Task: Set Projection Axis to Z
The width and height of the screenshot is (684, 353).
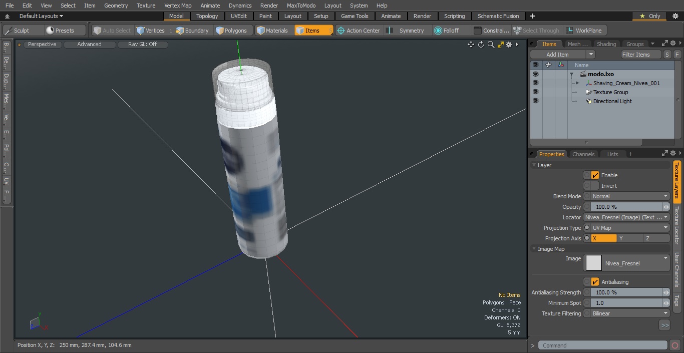Action: (x=656, y=238)
